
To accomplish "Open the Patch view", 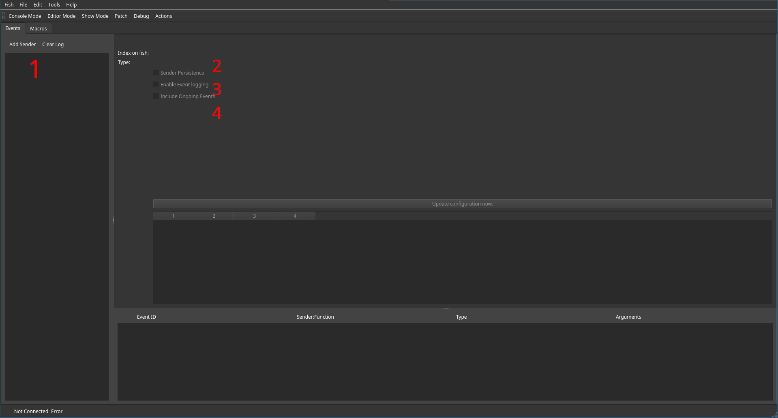I will pos(121,16).
